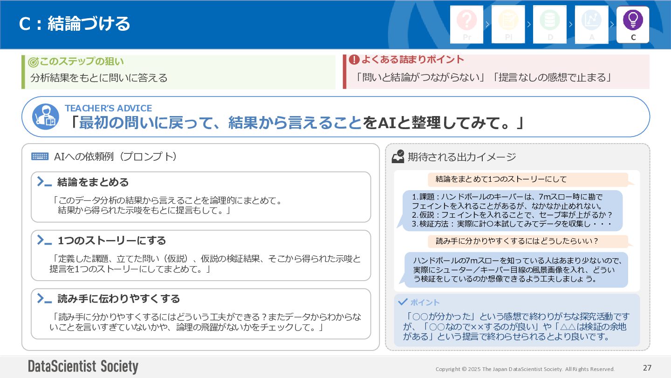Click the ポイント label
Screen dimensions: 671x378
425,302
